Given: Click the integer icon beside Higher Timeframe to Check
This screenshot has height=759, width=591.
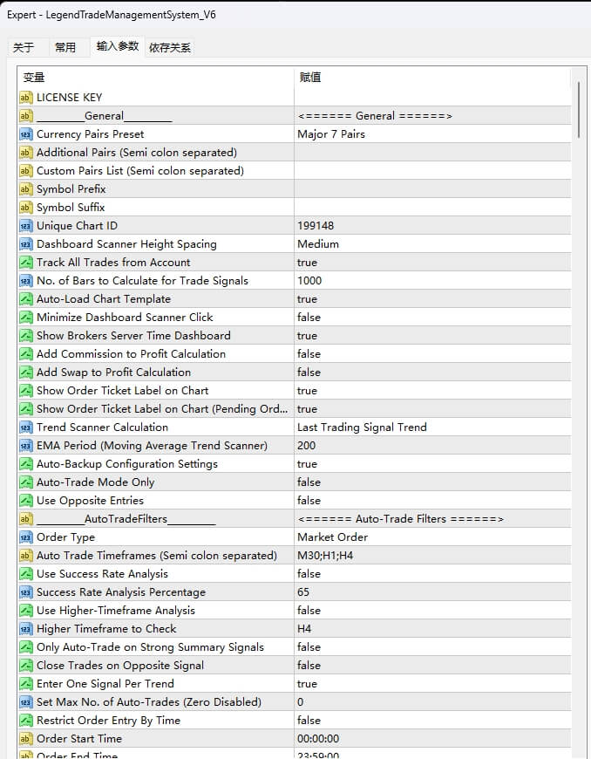Looking at the screenshot, I should pyautogui.click(x=25, y=629).
